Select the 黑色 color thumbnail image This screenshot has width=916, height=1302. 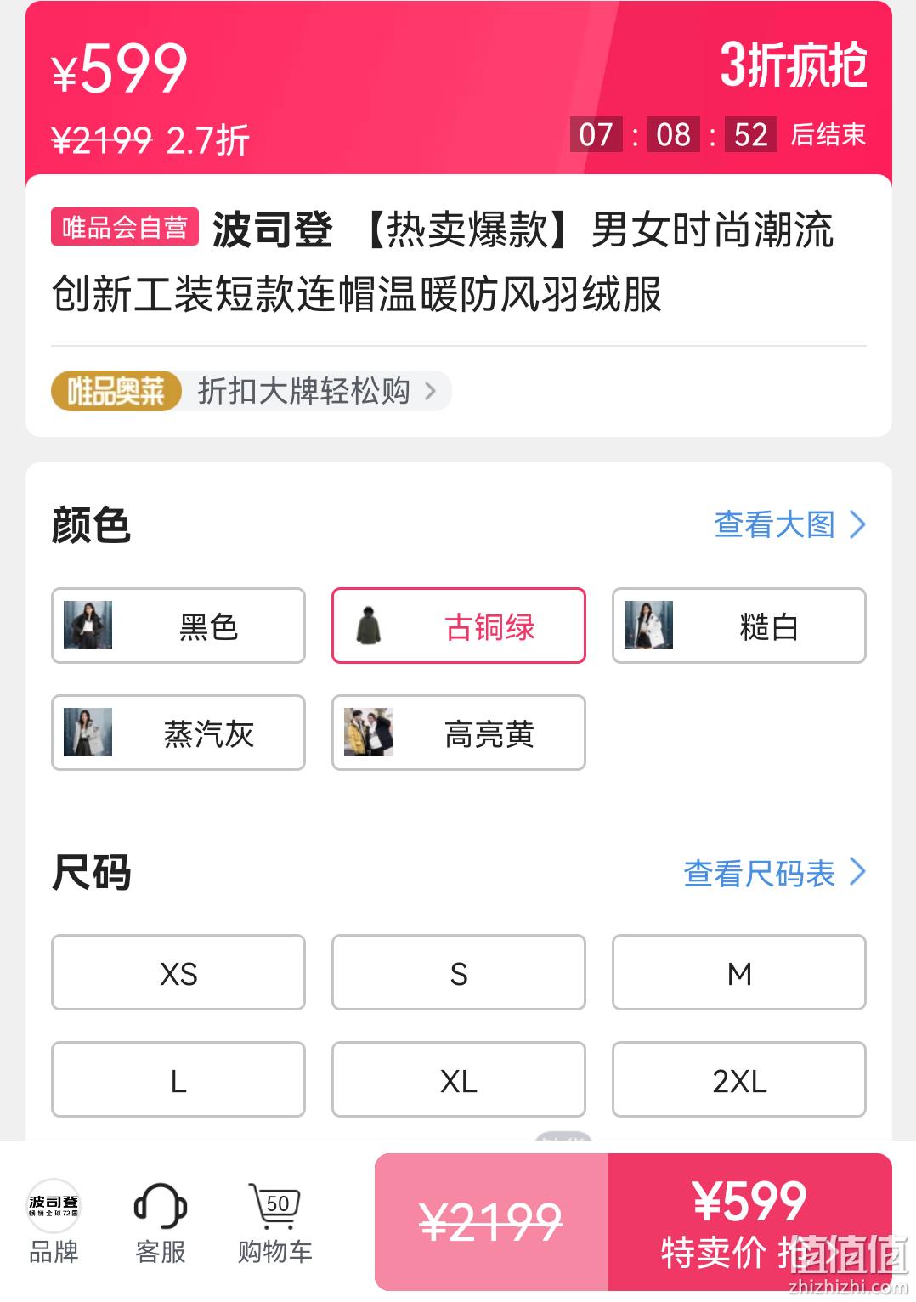[x=88, y=625]
